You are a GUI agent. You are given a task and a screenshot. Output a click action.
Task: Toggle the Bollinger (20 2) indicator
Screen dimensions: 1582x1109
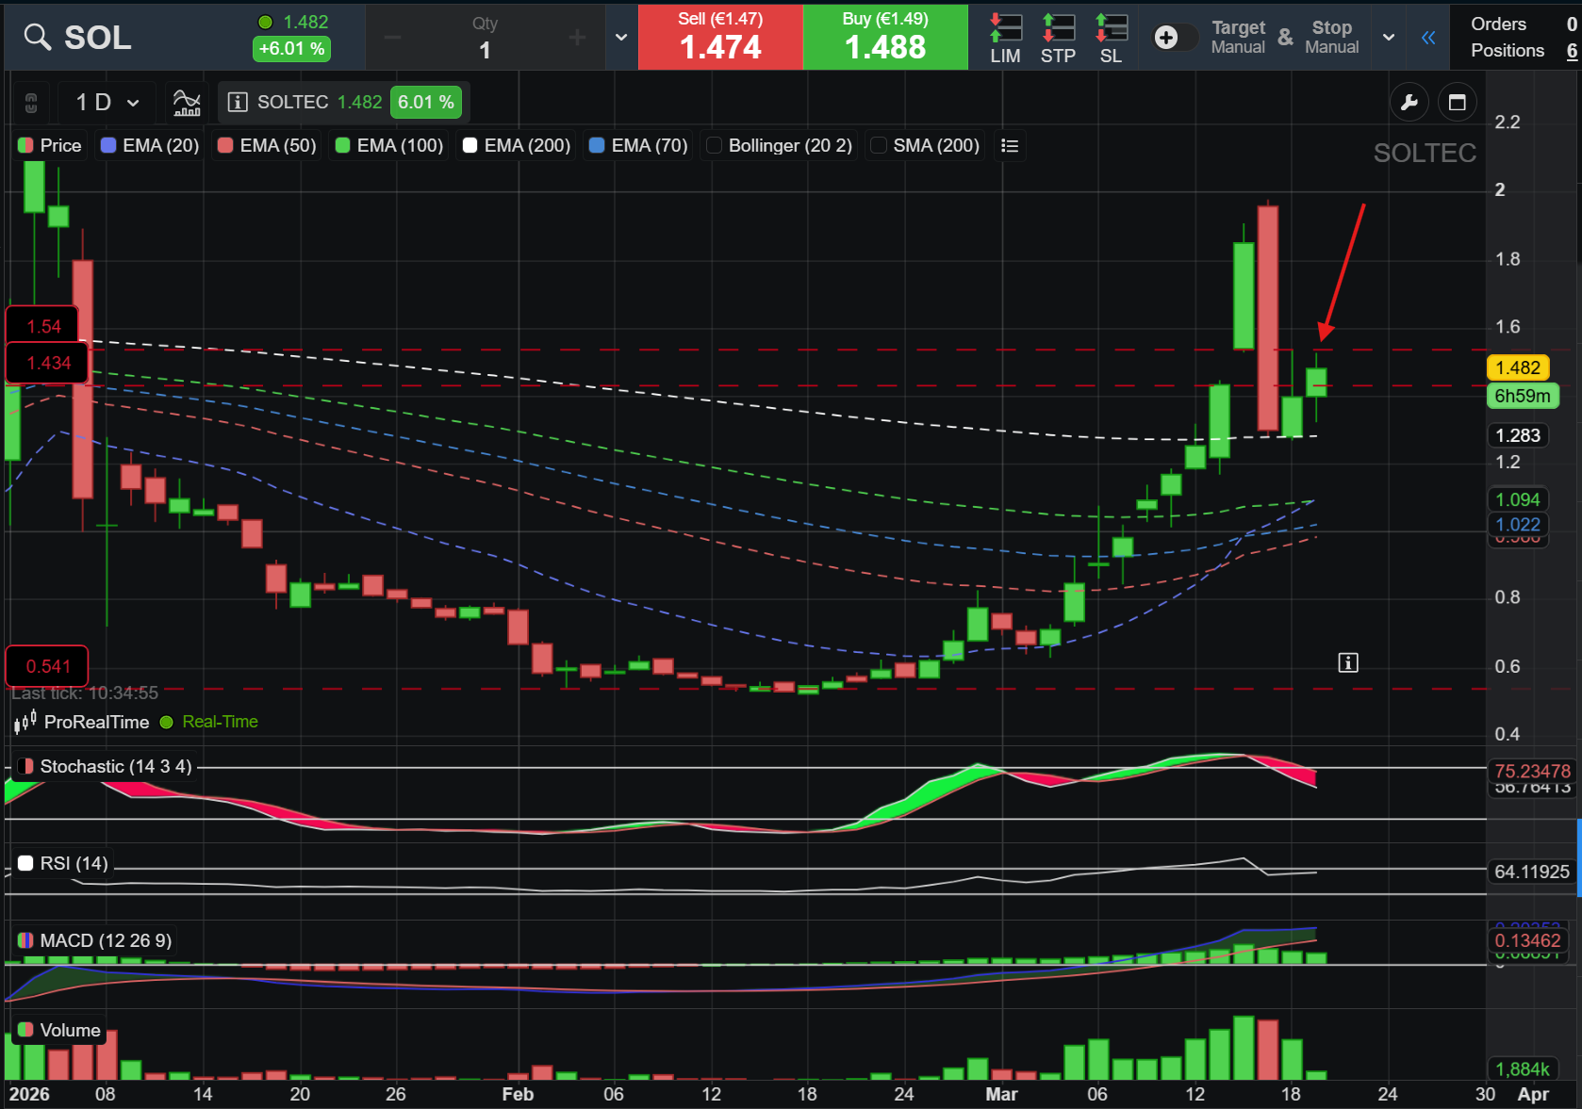[x=780, y=145]
